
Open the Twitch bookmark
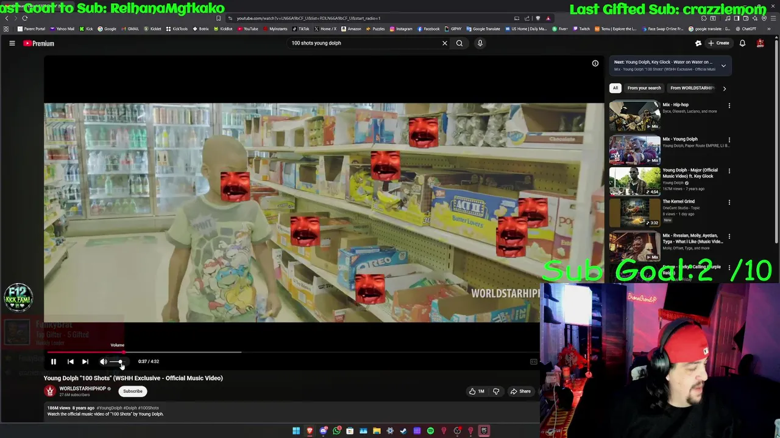[x=581, y=29]
